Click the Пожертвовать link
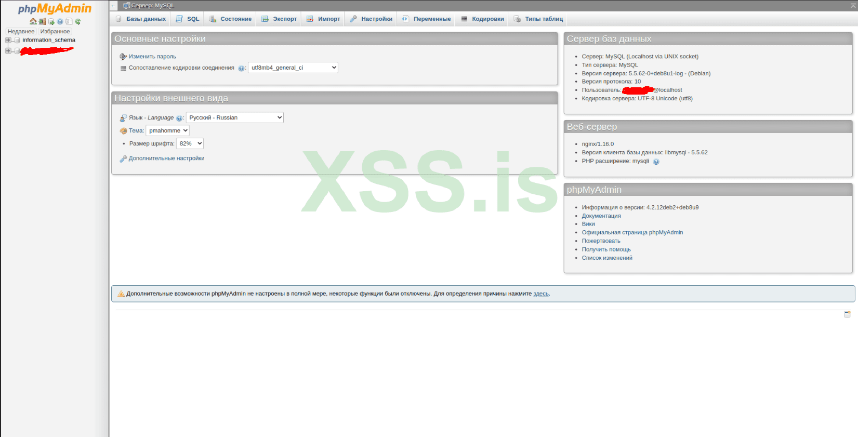Viewport: 858px width, 437px height. pyautogui.click(x=601, y=241)
